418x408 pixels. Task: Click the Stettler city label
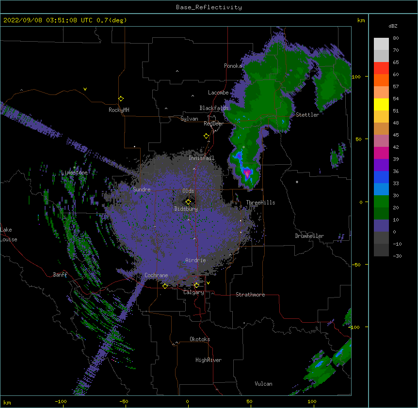(307, 115)
